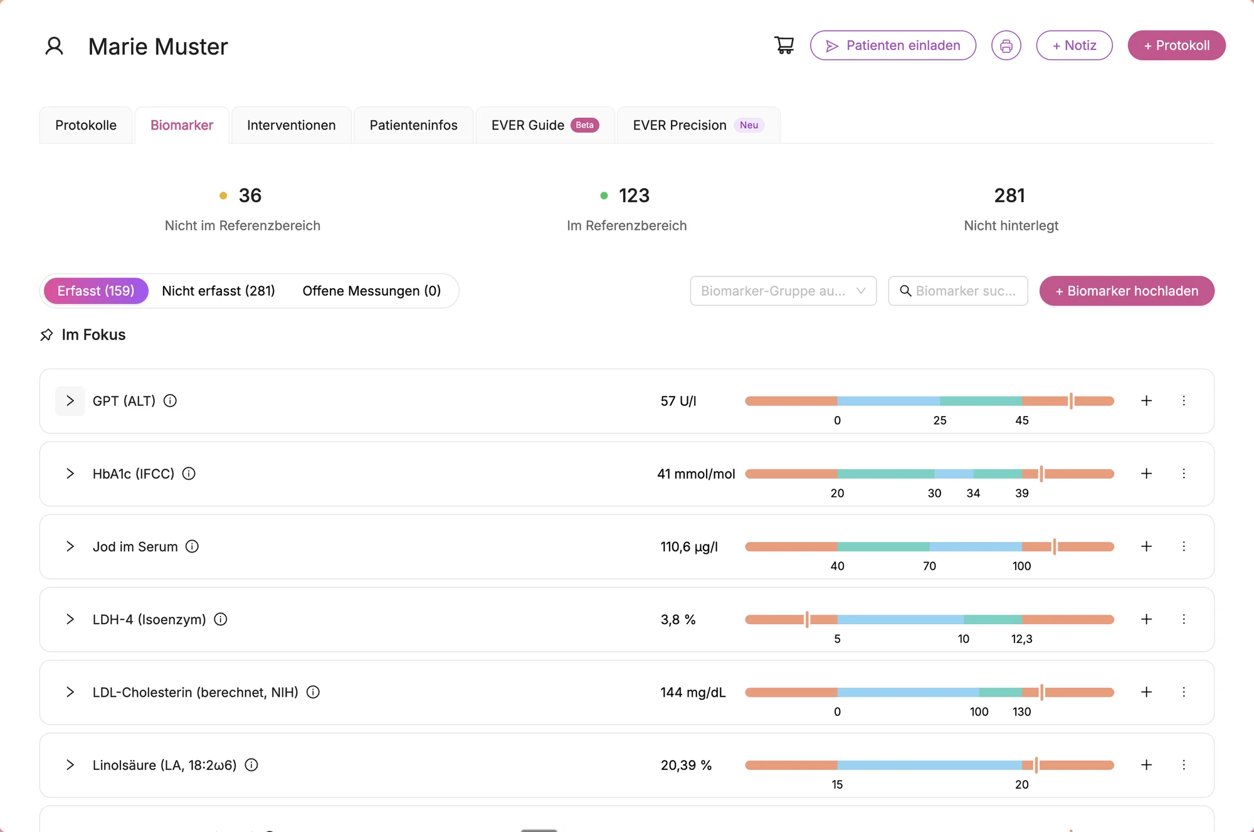Switch to Nicht erfasst (281) filter
The height and width of the screenshot is (832, 1254).
pyautogui.click(x=218, y=291)
